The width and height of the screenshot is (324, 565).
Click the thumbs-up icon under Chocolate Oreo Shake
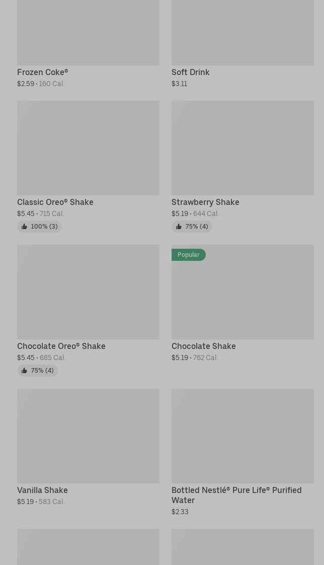pyautogui.click(x=24, y=371)
